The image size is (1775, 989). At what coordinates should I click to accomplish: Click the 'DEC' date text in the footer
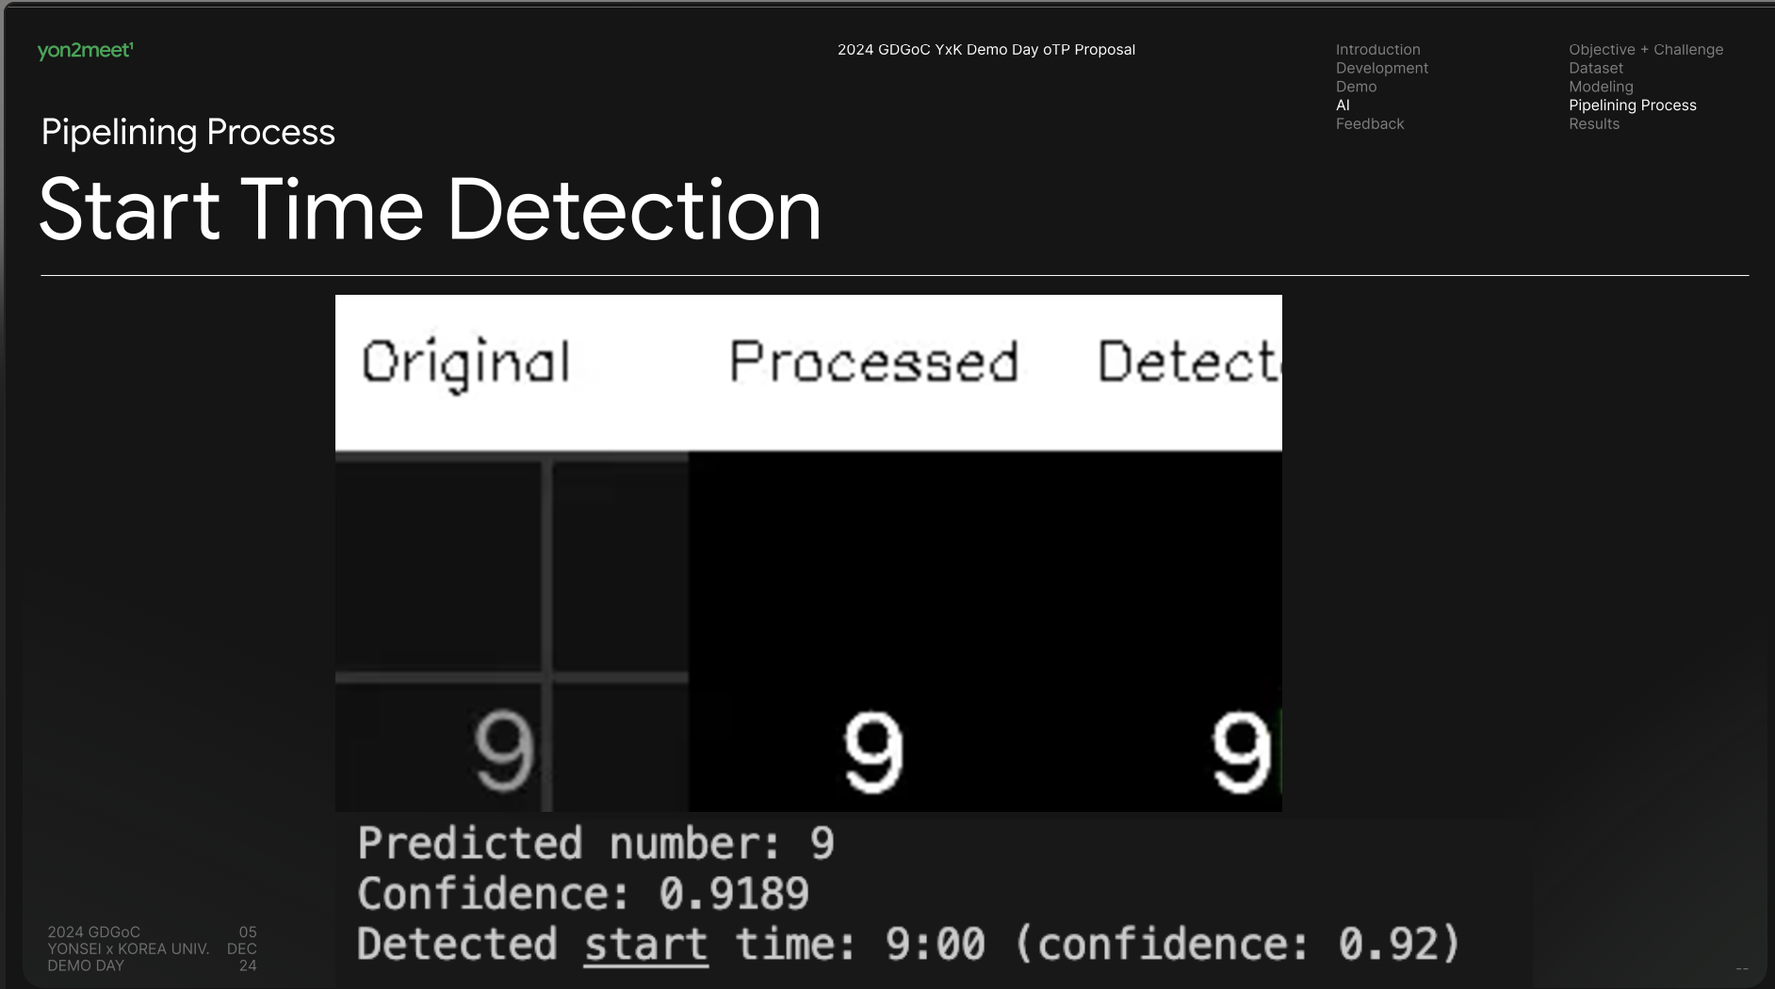tap(242, 948)
